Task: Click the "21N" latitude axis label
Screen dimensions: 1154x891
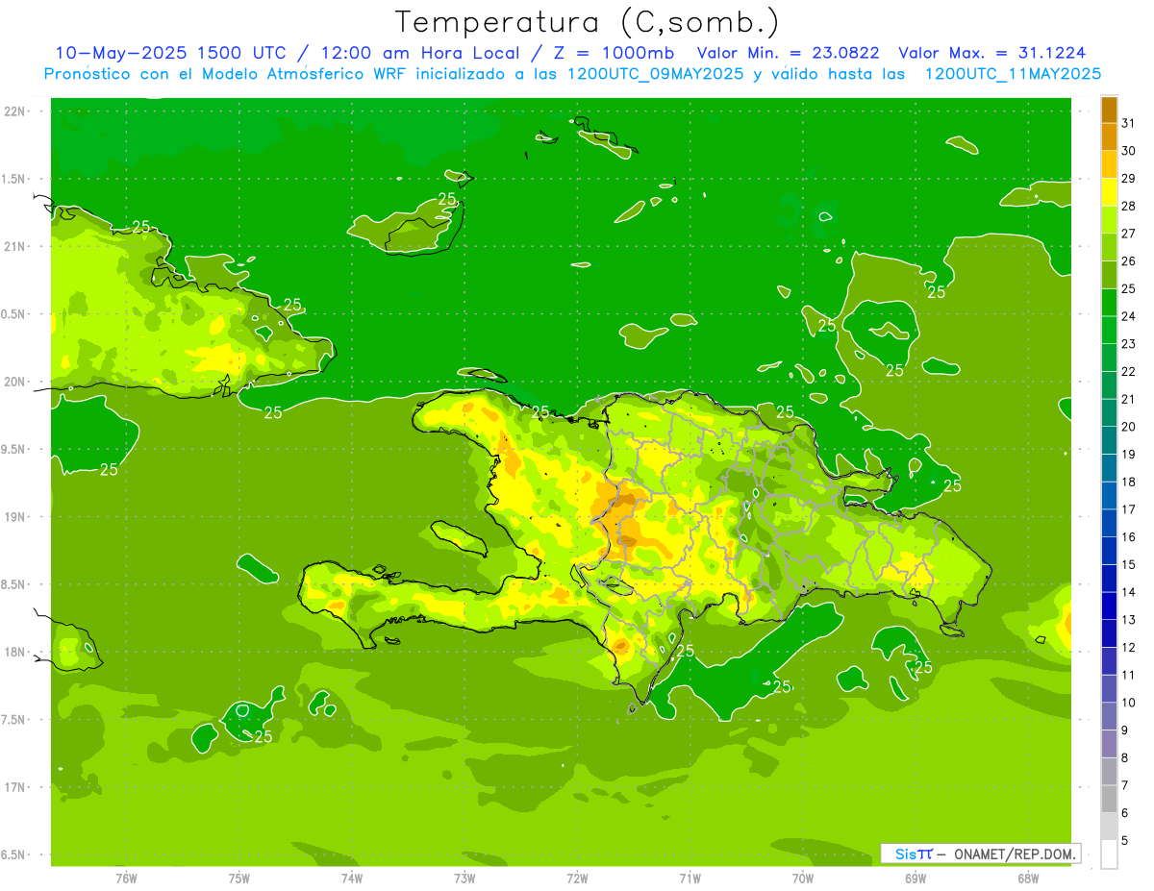Action: coord(16,247)
